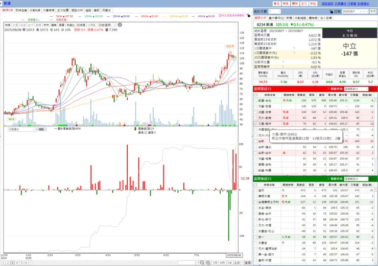The height and width of the screenshot is (266, 378).
Task: Click the 買賣超 column header in buy table
Action: [301, 95]
